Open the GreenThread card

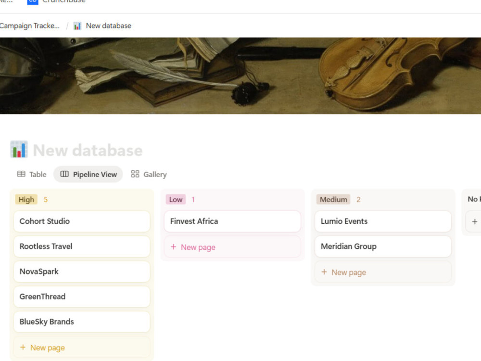click(x=82, y=297)
